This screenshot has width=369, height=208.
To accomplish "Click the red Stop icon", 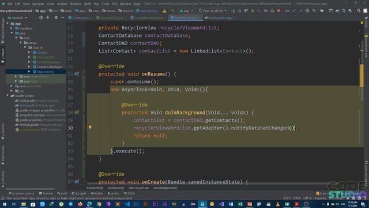I will pyautogui.click(x=278, y=11).
